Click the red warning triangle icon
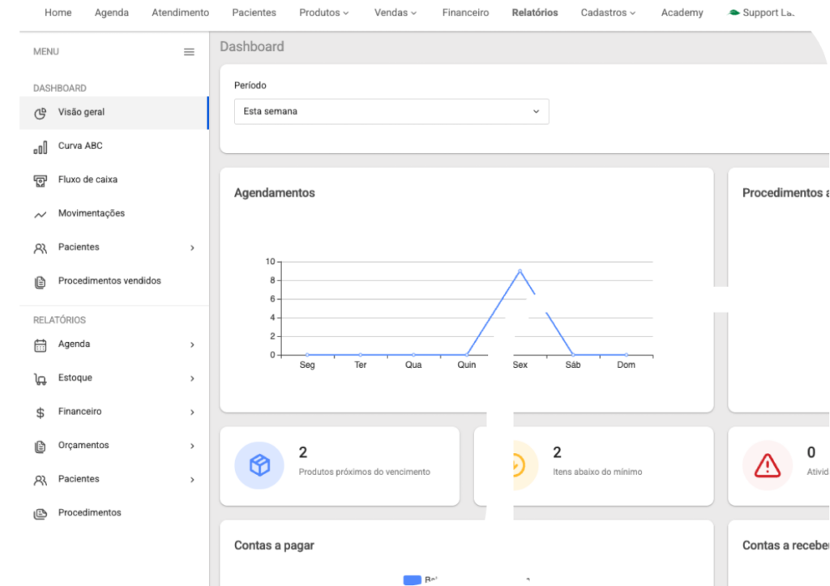 (767, 465)
